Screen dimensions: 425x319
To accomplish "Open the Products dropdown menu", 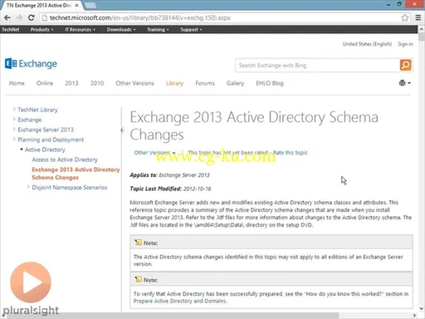I will tap(42, 29).
